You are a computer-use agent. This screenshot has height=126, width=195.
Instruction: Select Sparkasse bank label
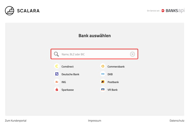click(68, 90)
